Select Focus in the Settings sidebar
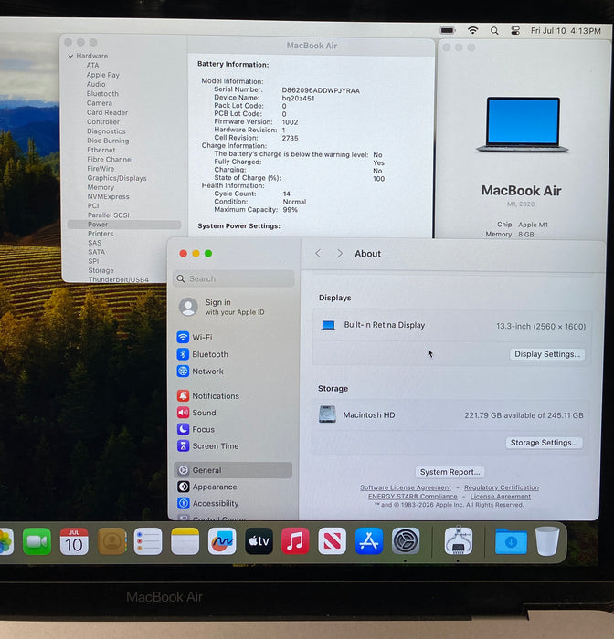The width and height of the screenshot is (614, 639). click(x=233, y=429)
